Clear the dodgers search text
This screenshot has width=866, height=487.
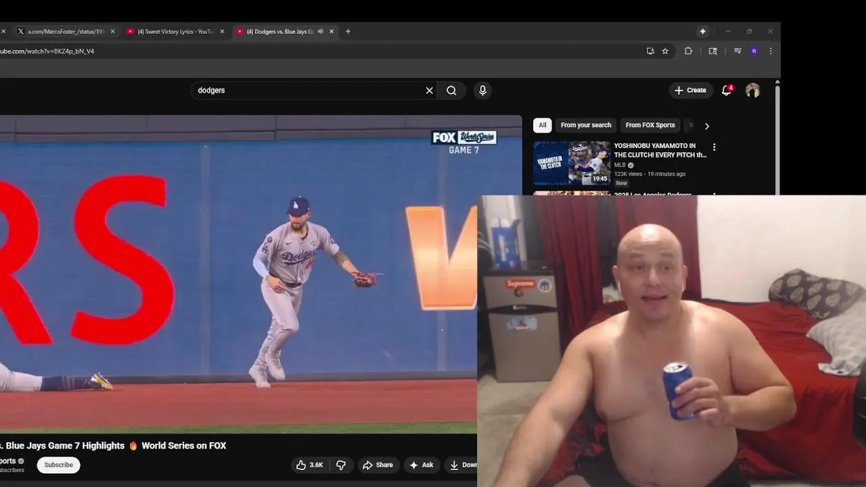click(x=429, y=90)
